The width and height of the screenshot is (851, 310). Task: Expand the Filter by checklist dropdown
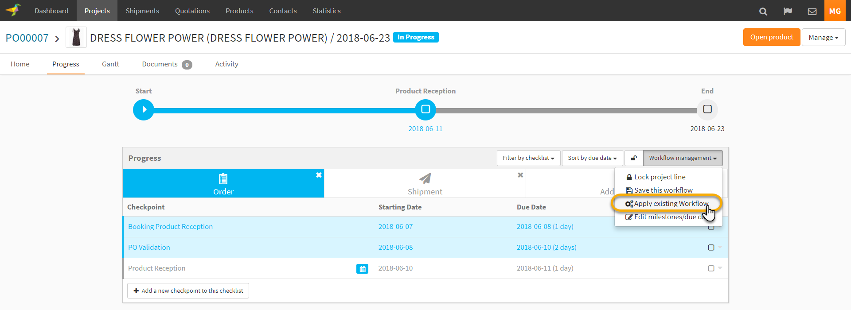528,158
